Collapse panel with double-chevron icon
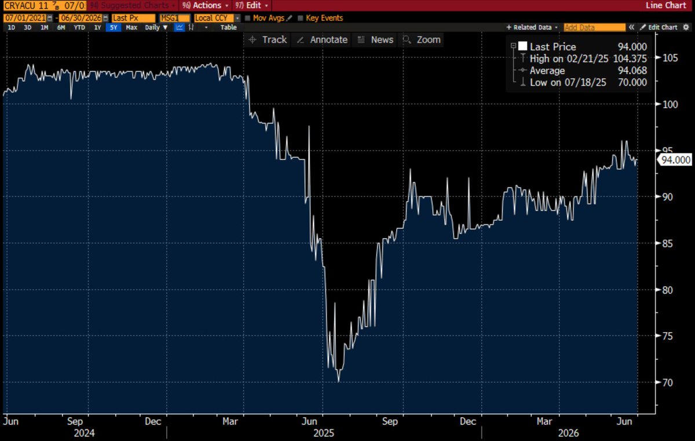This screenshot has width=695, height=441. pyautogui.click(x=631, y=27)
